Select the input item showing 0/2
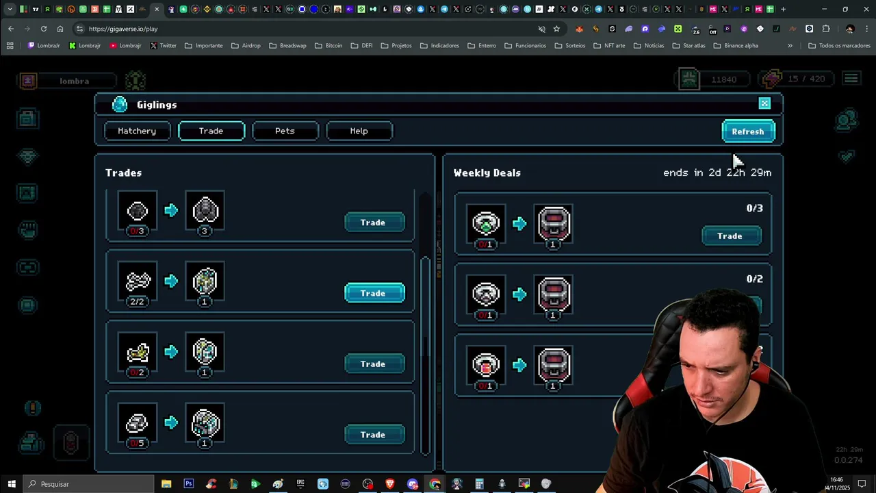This screenshot has width=876, height=493. point(138,353)
